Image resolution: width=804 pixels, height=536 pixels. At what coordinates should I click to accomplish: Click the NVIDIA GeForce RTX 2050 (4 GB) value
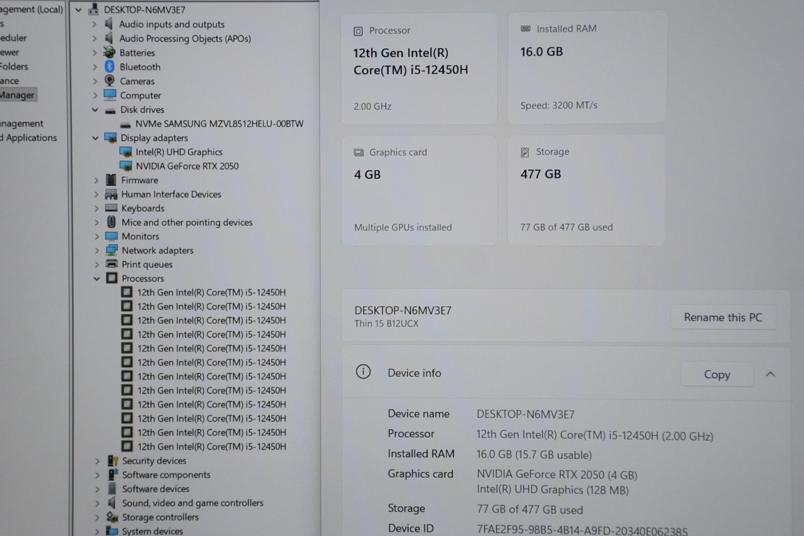pos(557,474)
